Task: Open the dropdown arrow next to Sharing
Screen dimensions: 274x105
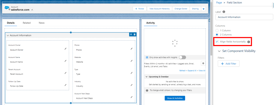Action: pos(203,9)
